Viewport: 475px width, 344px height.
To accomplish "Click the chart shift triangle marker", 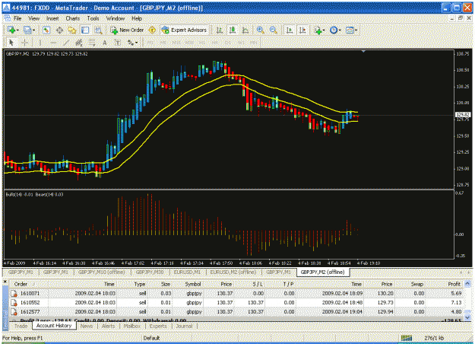I will [363, 52].
